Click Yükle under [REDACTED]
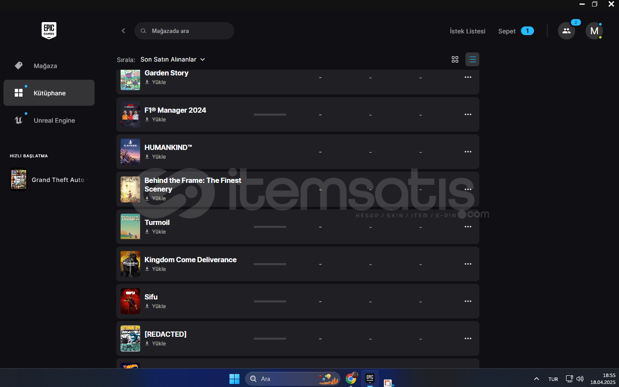This screenshot has height=387, width=619. [x=155, y=343]
